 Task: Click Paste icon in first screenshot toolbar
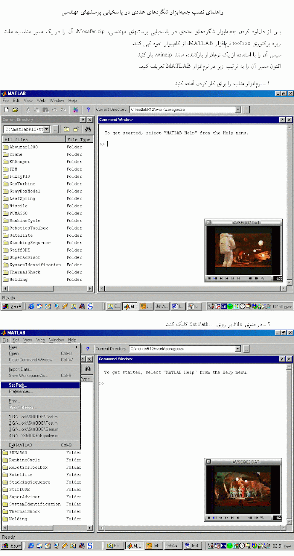pyautogui.click(x=45, y=110)
